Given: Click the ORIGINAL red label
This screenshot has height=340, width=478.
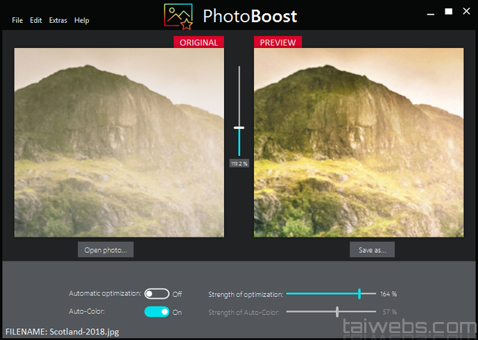Looking at the screenshot, I should tap(198, 42).
